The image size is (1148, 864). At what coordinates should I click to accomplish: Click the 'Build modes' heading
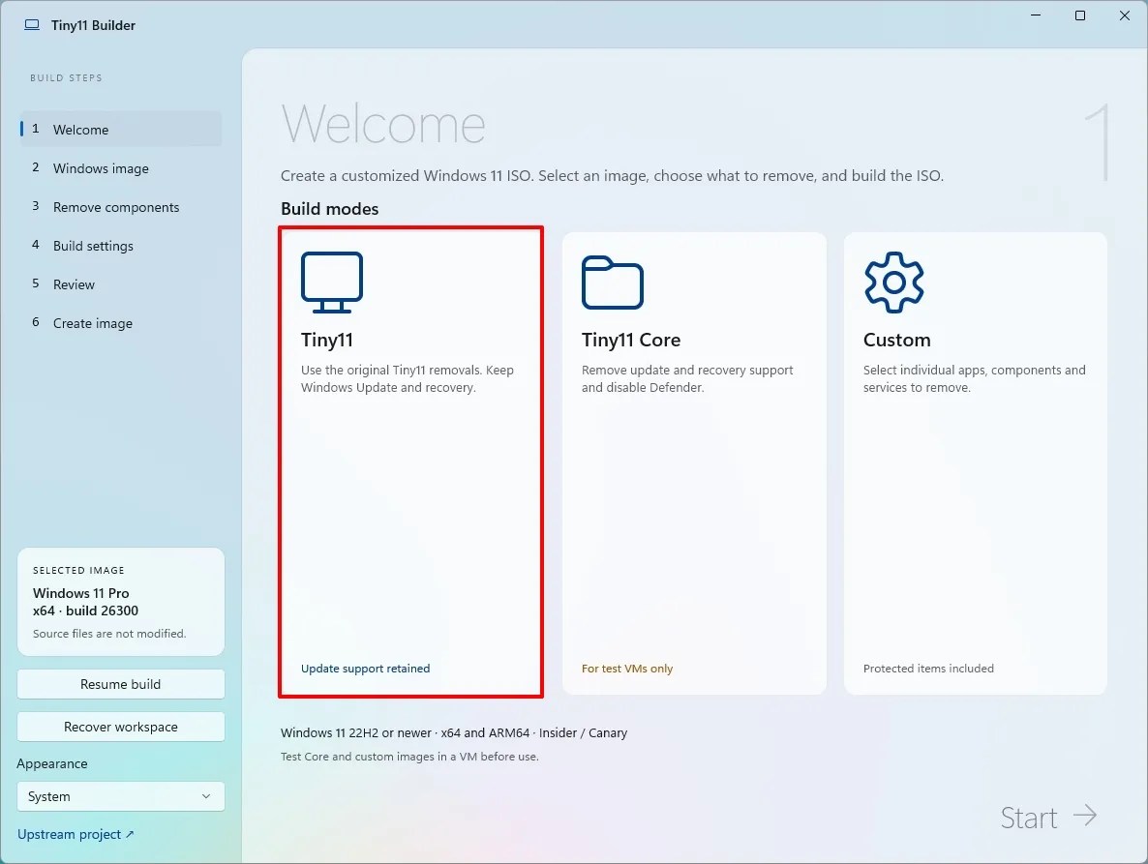[329, 208]
